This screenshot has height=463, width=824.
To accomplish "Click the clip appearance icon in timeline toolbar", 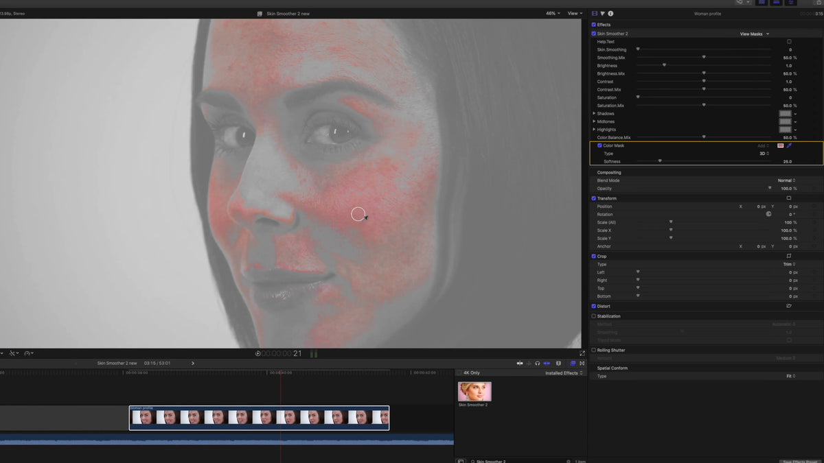I will (558, 364).
